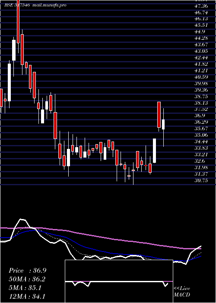The width and height of the screenshot is (216, 303).
Task: Click the 39.98 price axis label
Action: [x=201, y=84]
